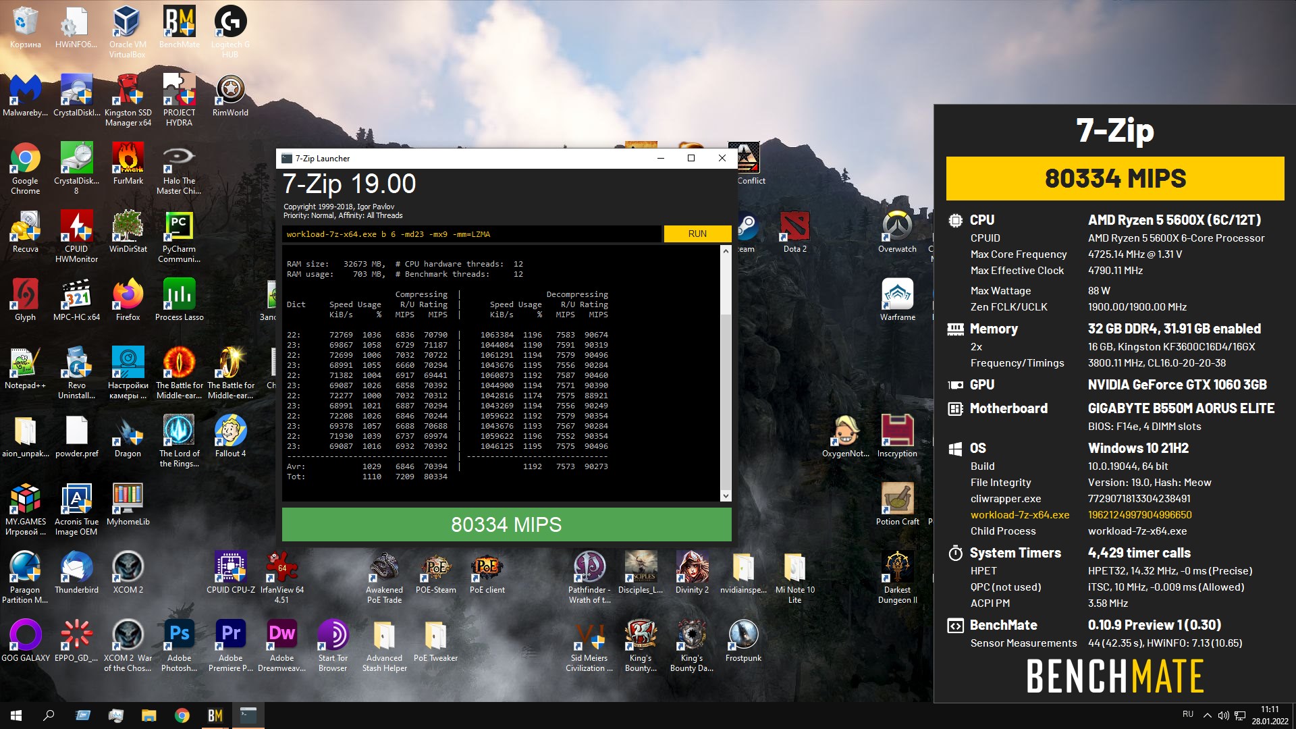Launch Malwarebytes desktop icon
Image resolution: width=1296 pixels, height=729 pixels.
click(25, 95)
